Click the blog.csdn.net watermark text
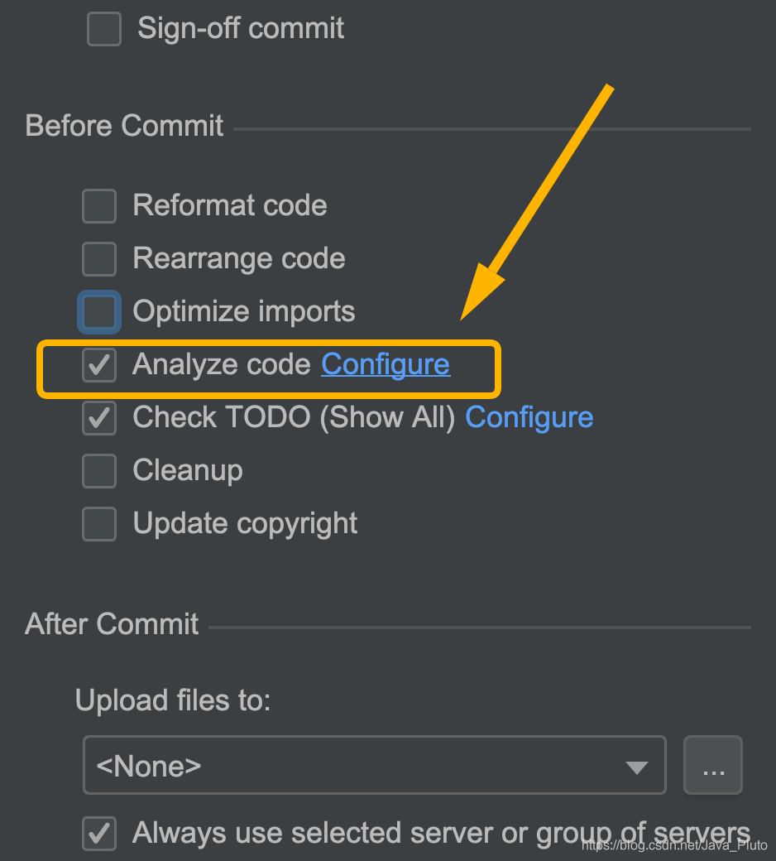 point(674,845)
